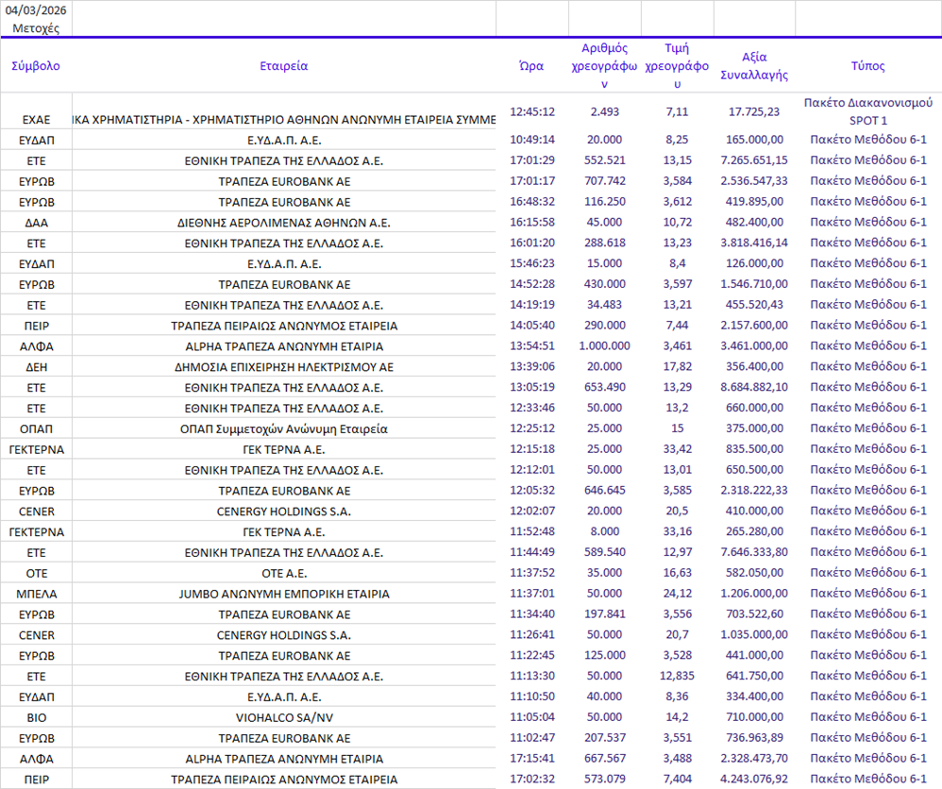Image resolution: width=942 pixels, height=789 pixels.
Task: Select time 10:49:14 in ΕΥΔΑΠ row
Action: click(532, 140)
